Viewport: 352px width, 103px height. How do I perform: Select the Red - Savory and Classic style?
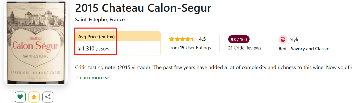pyautogui.click(x=303, y=49)
